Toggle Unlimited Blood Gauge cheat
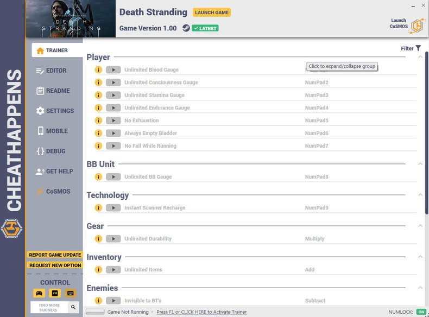429x317 pixels. (113, 69)
